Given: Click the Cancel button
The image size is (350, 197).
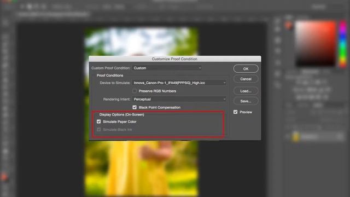Looking at the screenshot, I should (246, 79).
